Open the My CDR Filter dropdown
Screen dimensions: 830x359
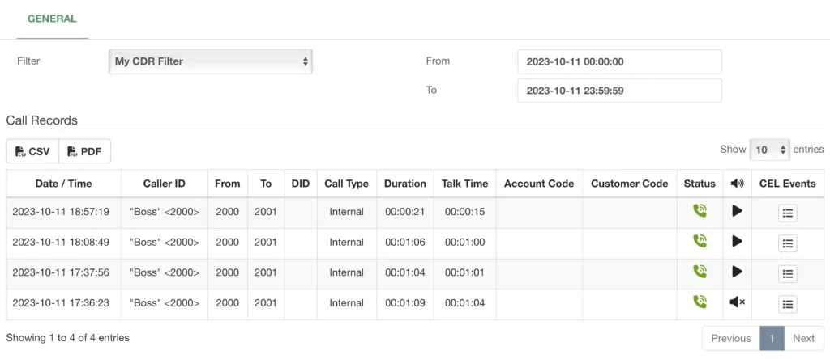pyautogui.click(x=210, y=61)
